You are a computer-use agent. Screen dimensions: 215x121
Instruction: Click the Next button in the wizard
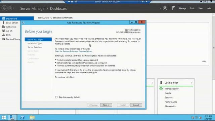pyautogui.click(x=106, y=105)
